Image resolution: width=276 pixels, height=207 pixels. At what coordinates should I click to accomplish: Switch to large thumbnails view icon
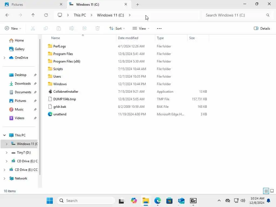pos(272,191)
